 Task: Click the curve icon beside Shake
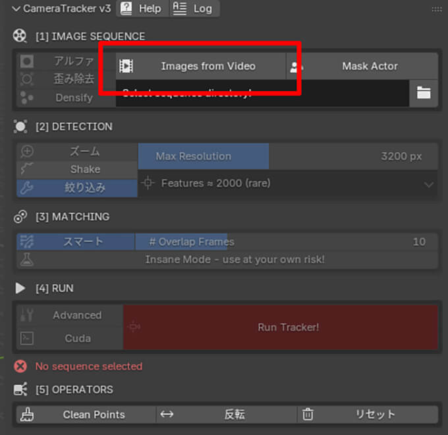[x=27, y=169]
